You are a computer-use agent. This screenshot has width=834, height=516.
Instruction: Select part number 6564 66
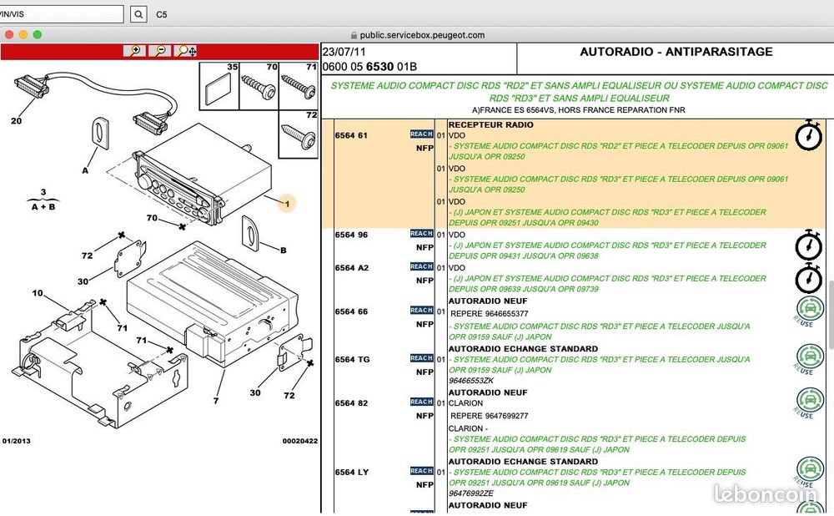[351, 311]
